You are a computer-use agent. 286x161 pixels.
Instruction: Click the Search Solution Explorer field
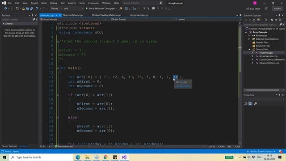[x=261, y=25]
